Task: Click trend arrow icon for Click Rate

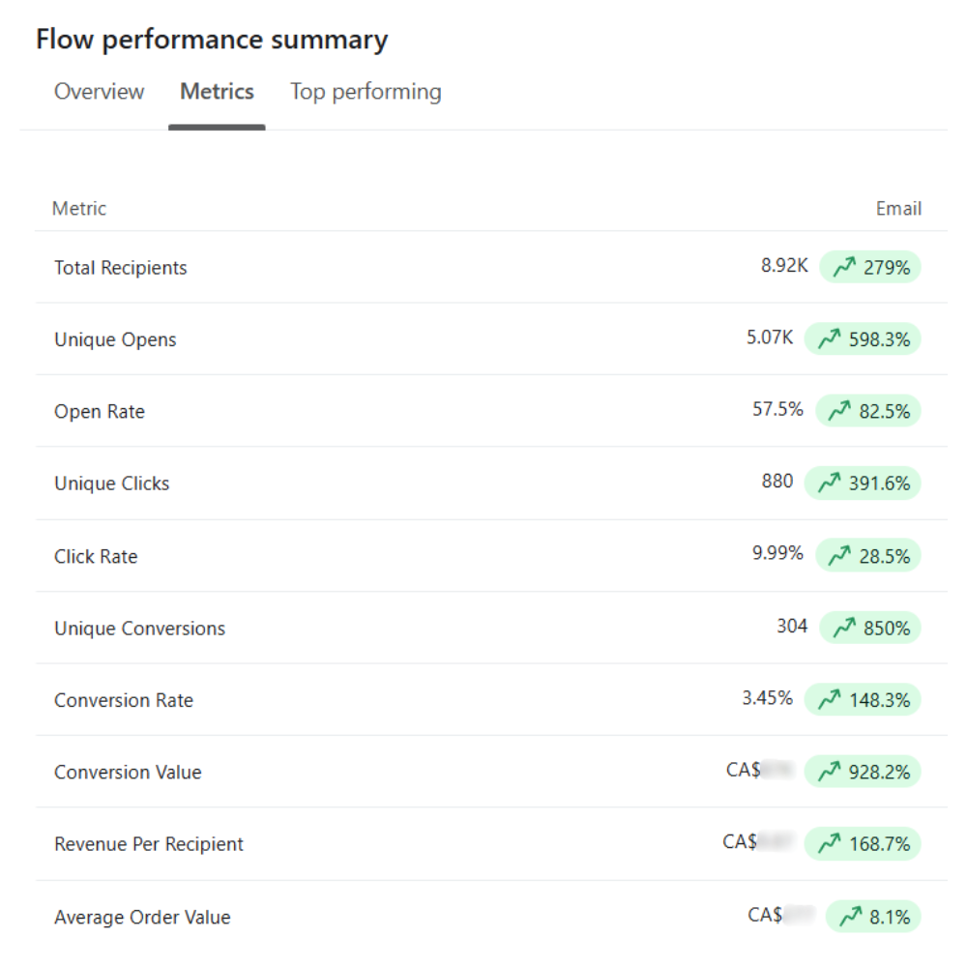Action: (839, 555)
